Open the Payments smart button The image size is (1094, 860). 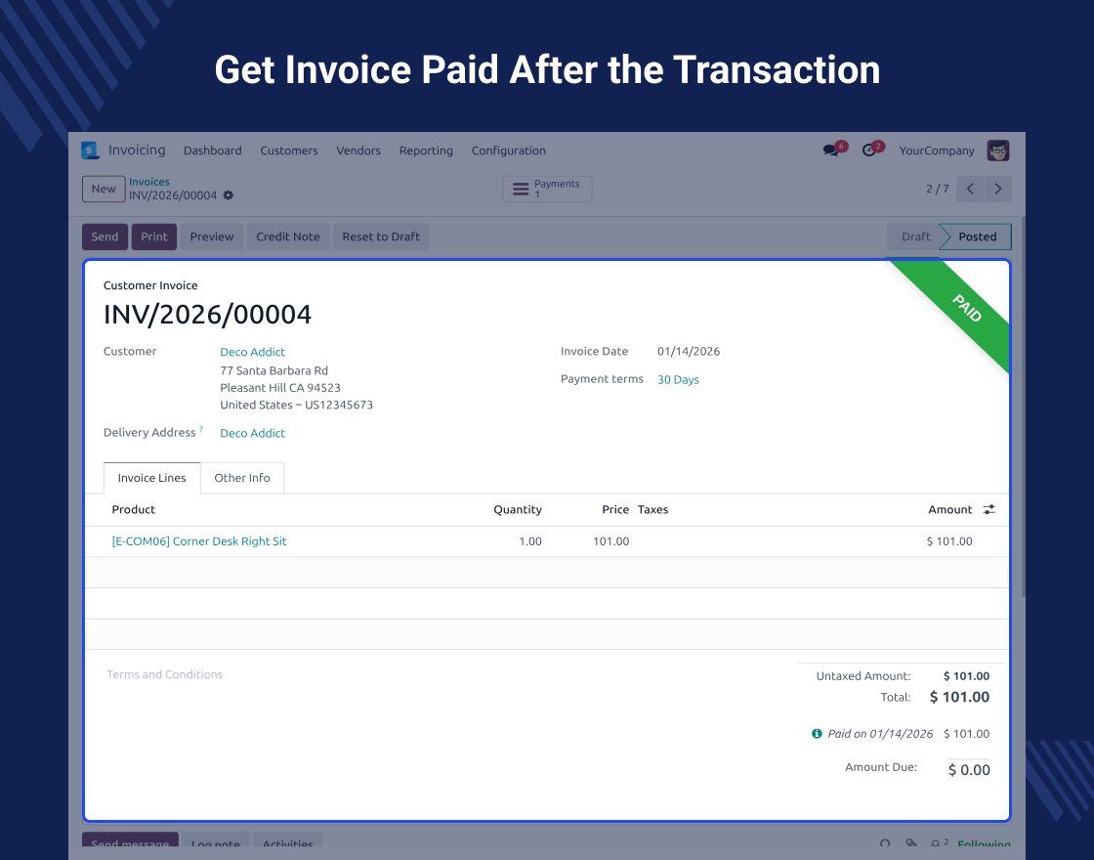[x=547, y=189]
